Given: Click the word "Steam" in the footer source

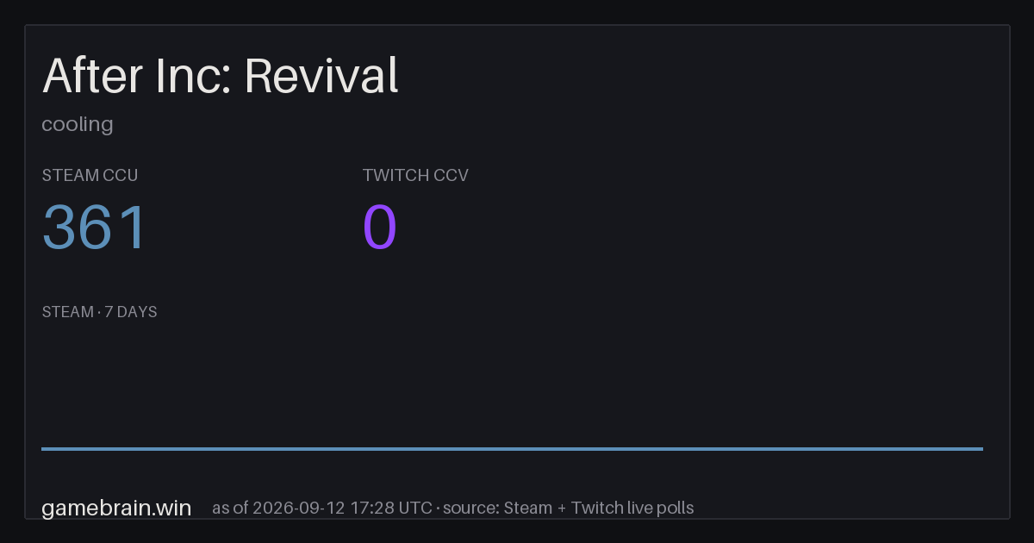Looking at the screenshot, I should click(527, 508).
